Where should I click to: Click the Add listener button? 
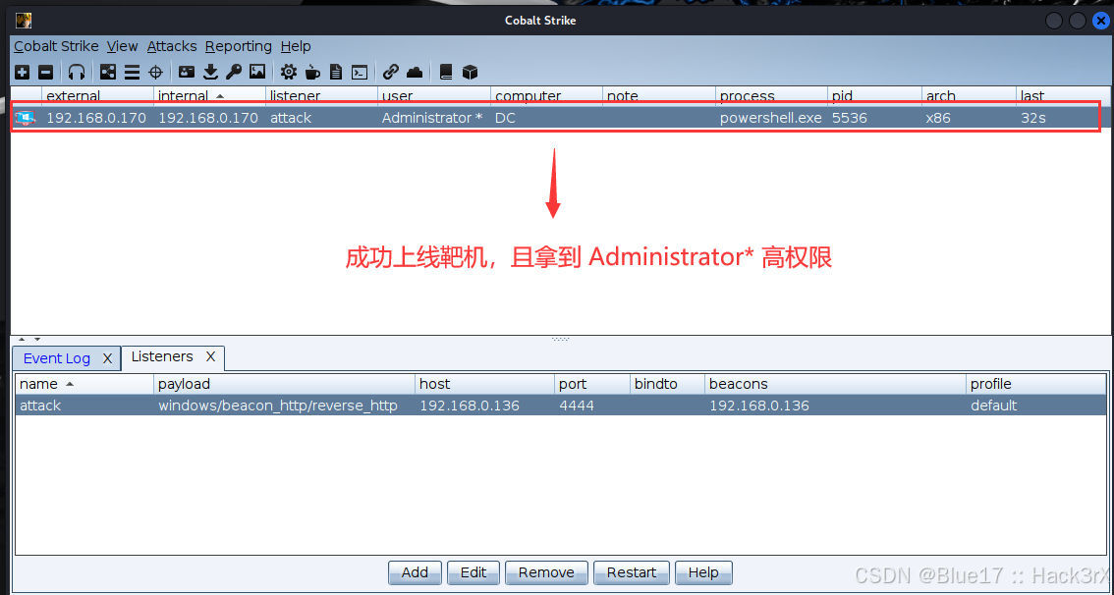415,572
